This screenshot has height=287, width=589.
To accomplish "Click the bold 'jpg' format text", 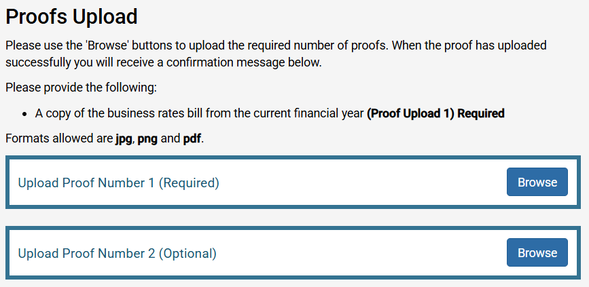I will coord(123,138).
